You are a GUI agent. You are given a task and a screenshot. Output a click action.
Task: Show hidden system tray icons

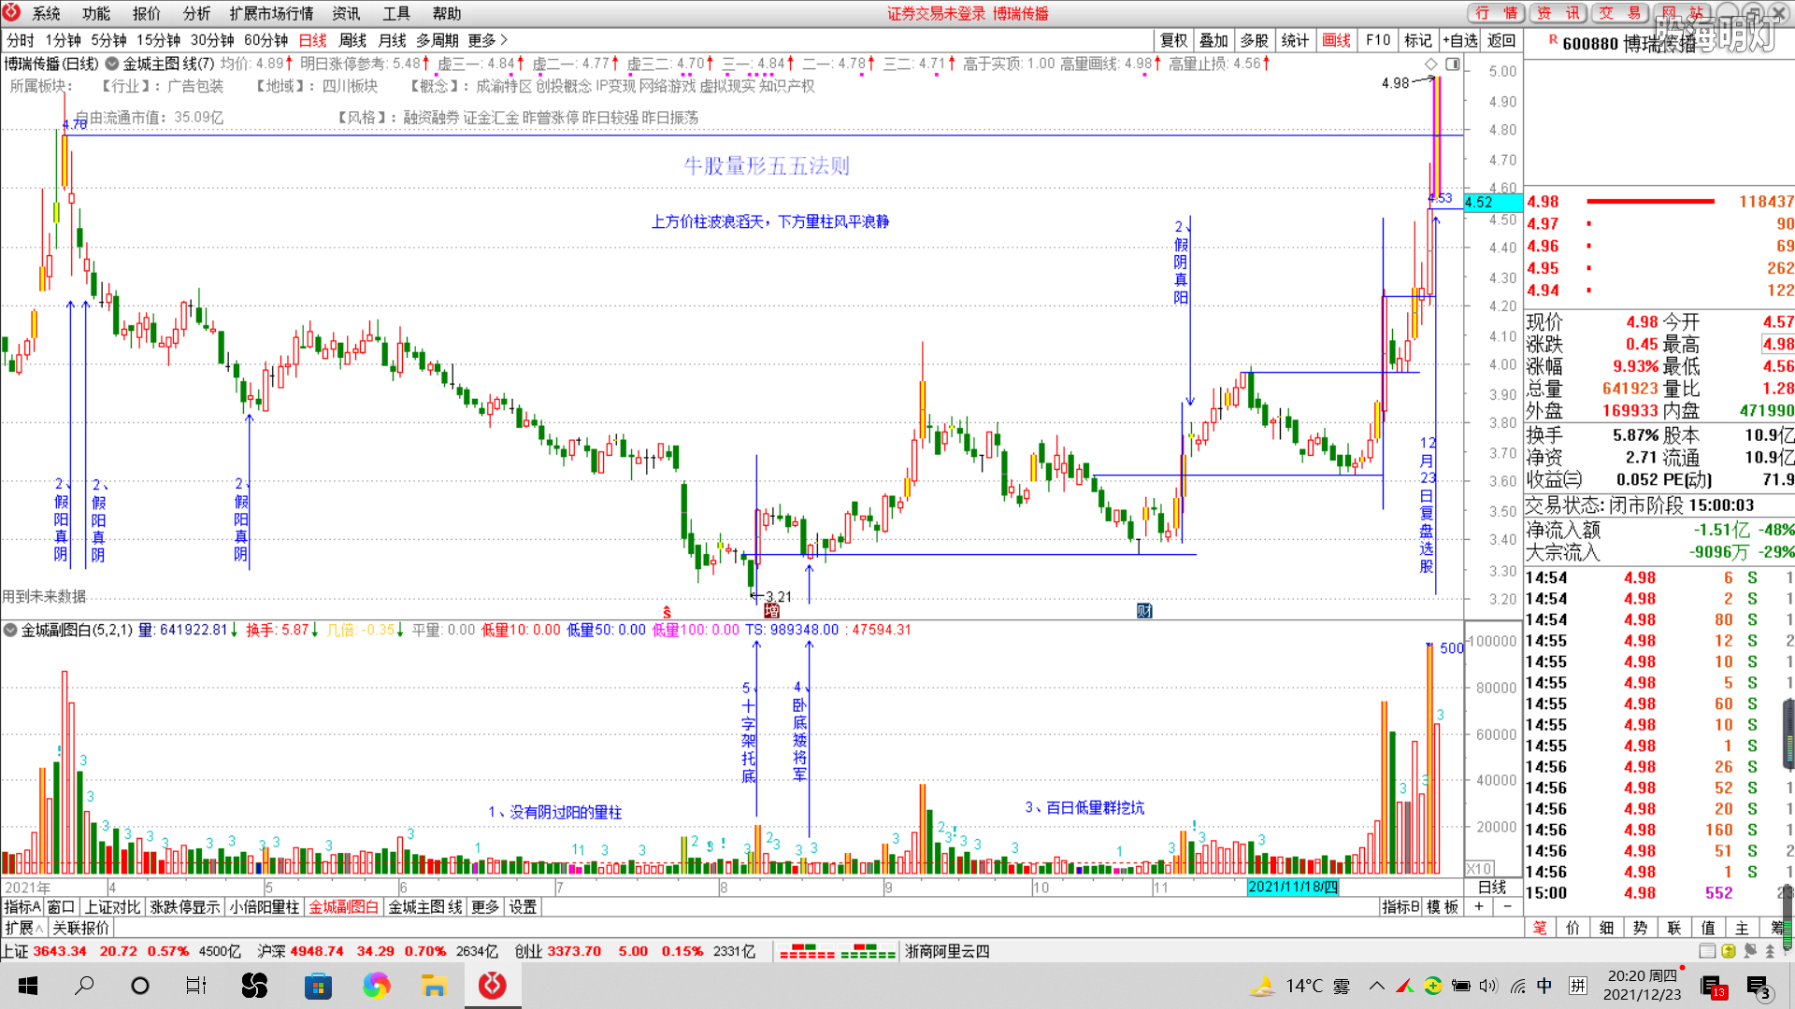point(1377,986)
